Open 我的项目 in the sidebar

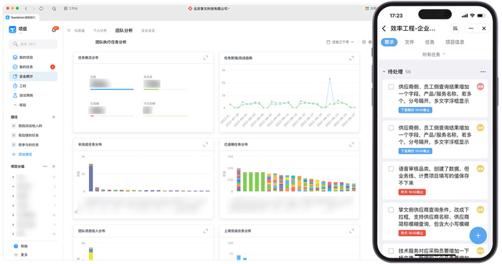[33, 57]
